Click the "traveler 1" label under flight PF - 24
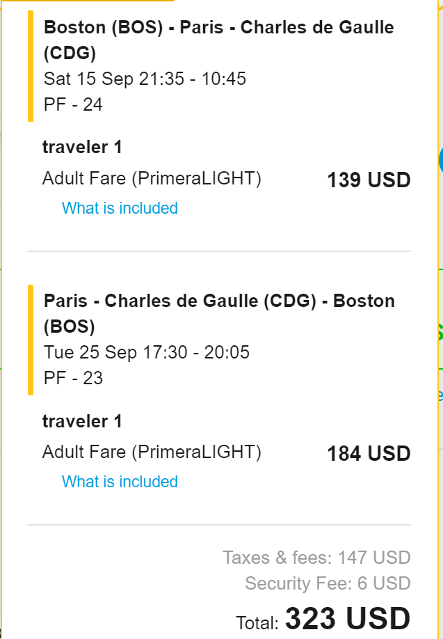Image resolution: width=443 pixels, height=639 pixels. 82,147
